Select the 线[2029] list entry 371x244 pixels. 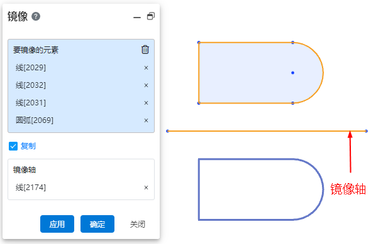81,68
